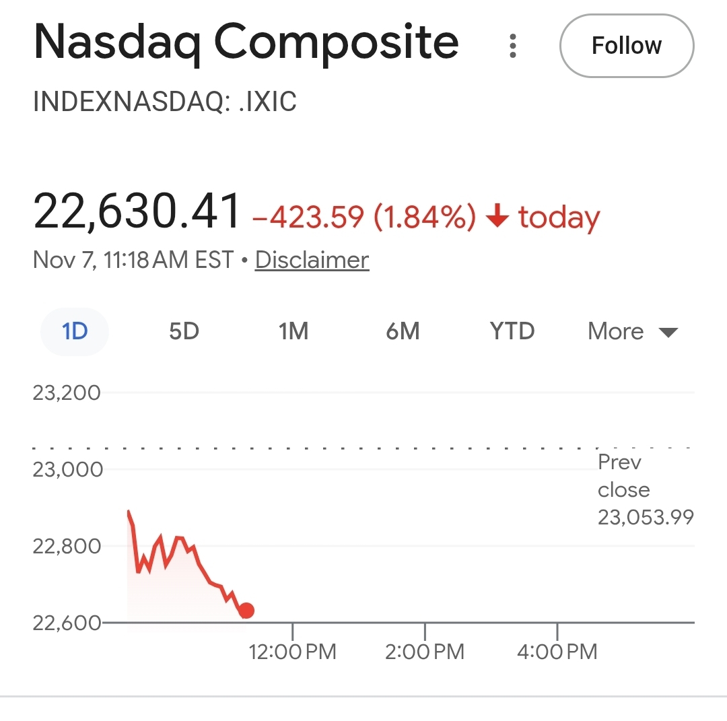Switch to the 5D chart range
727x721 pixels.
coord(184,331)
